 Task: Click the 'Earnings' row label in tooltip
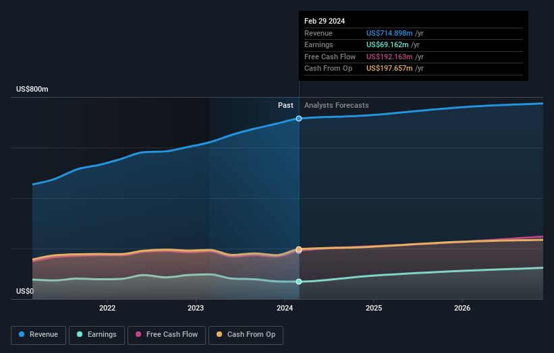318,44
